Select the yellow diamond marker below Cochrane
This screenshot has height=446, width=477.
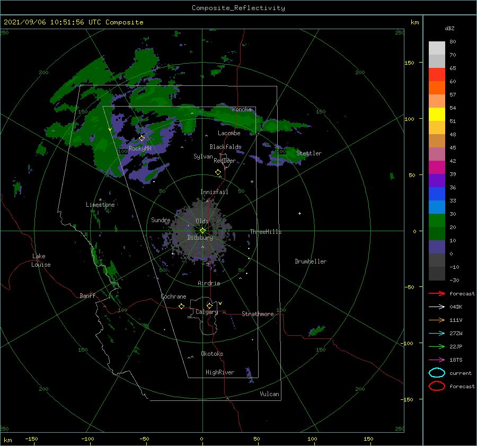[181, 306]
